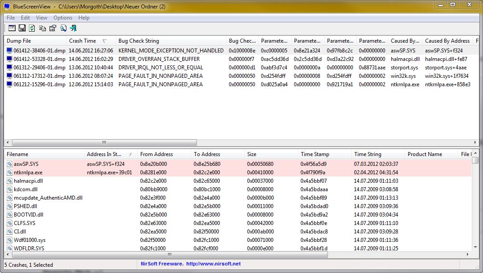Sort lower pane by Time String column
This screenshot has width=483, height=273.
(378, 154)
